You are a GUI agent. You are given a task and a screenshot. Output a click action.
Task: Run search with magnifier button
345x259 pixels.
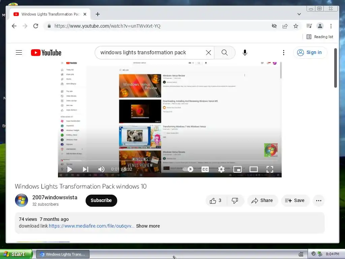point(225,52)
